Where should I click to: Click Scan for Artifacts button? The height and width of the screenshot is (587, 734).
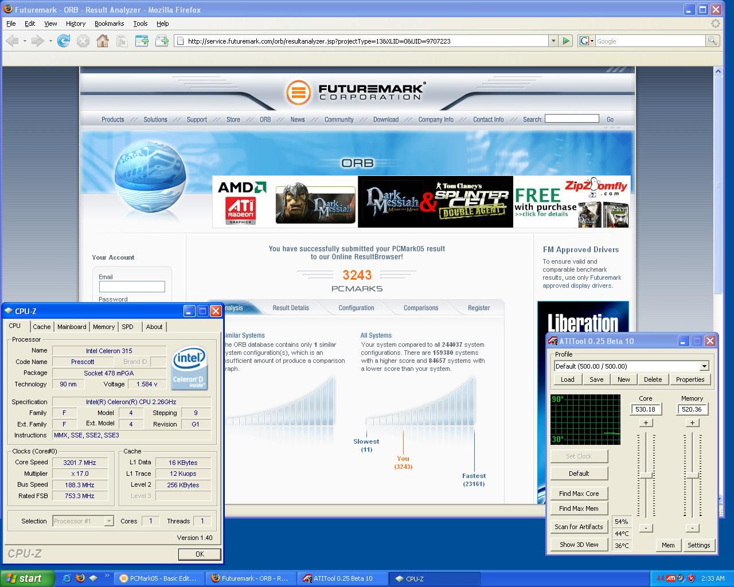[579, 527]
